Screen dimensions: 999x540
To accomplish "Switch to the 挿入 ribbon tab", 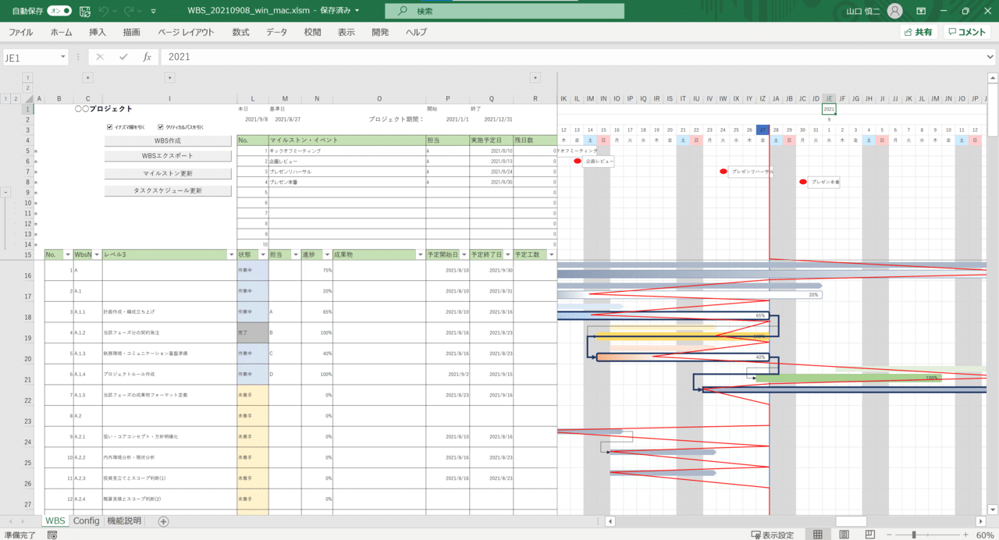I will [98, 32].
